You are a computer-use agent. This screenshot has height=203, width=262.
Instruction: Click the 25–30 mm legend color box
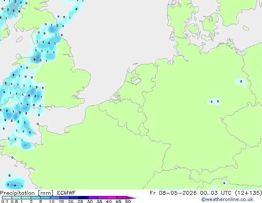tap(83, 198)
